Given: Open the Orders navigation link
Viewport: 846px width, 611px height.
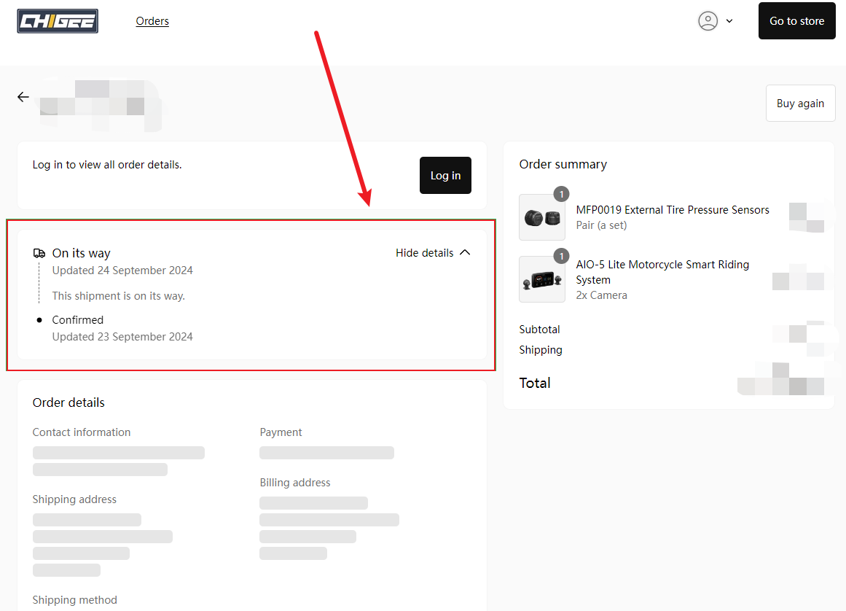Looking at the screenshot, I should 152,21.
